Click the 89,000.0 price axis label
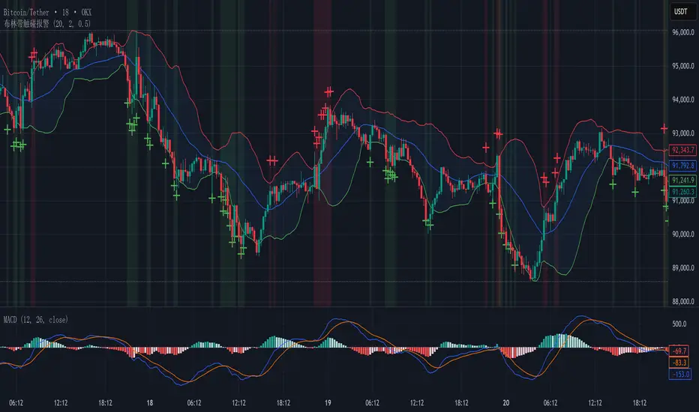The image size is (699, 412). [683, 268]
